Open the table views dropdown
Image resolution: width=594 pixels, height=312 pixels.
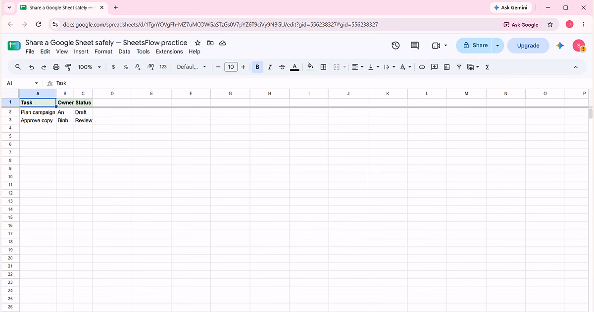coord(473,67)
